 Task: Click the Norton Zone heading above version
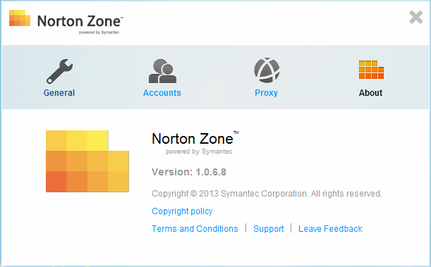point(195,138)
